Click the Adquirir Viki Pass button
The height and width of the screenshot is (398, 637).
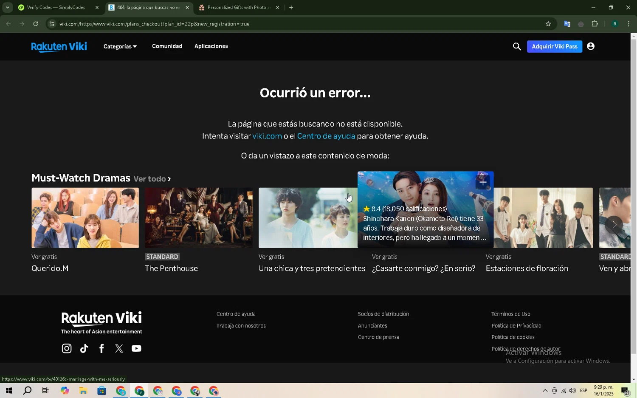coord(554,46)
